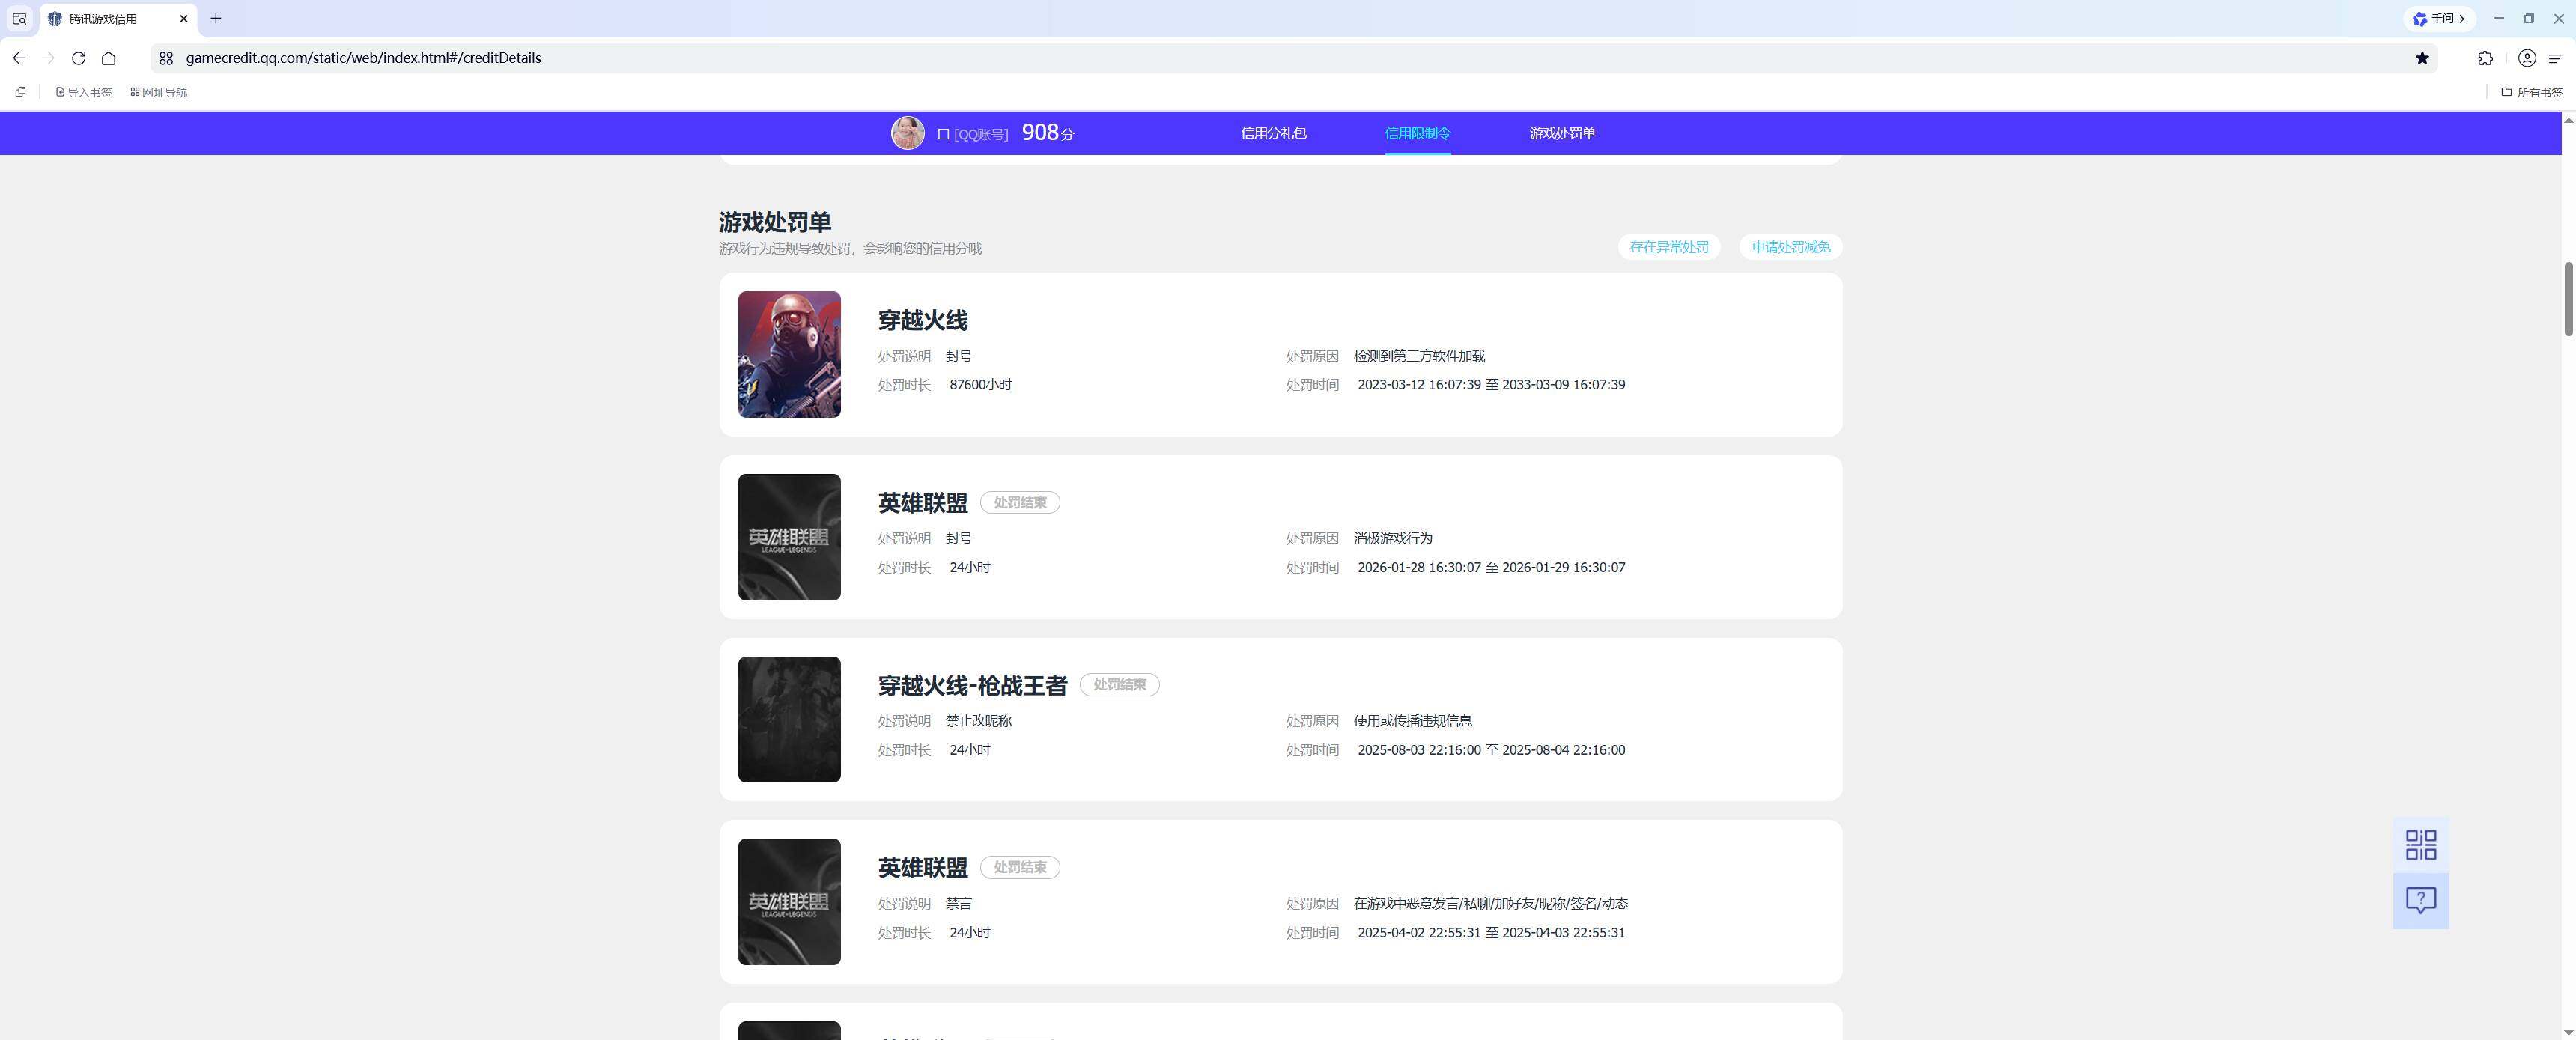This screenshot has width=2576, height=1040.
Task: Open the browser extensions menu
Action: 2485,58
